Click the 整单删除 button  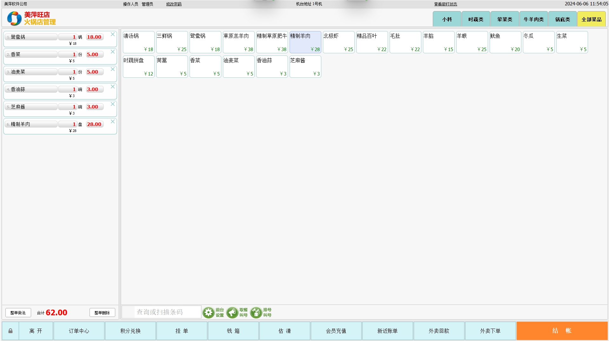tap(102, 313)
